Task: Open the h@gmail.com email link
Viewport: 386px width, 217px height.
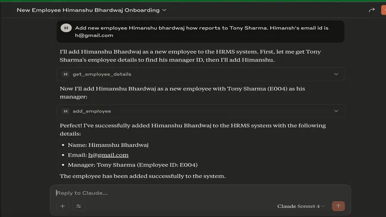Action: tap(108, 155)
